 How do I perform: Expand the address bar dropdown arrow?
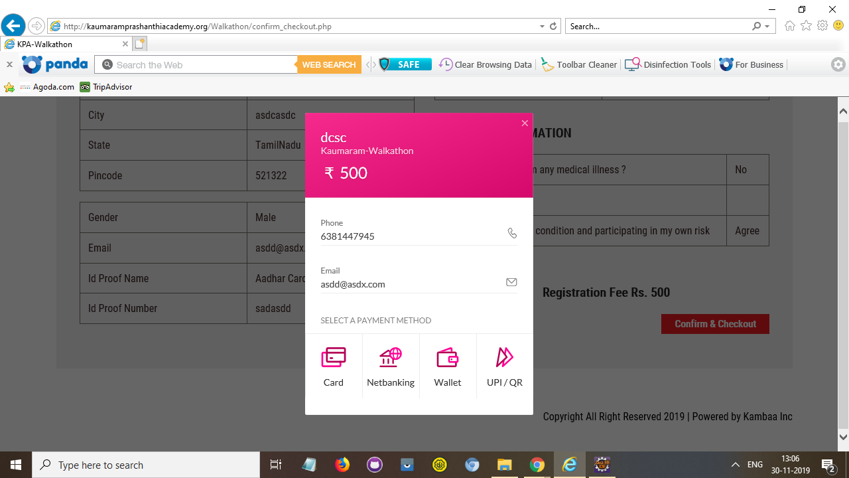click(542, 27)
